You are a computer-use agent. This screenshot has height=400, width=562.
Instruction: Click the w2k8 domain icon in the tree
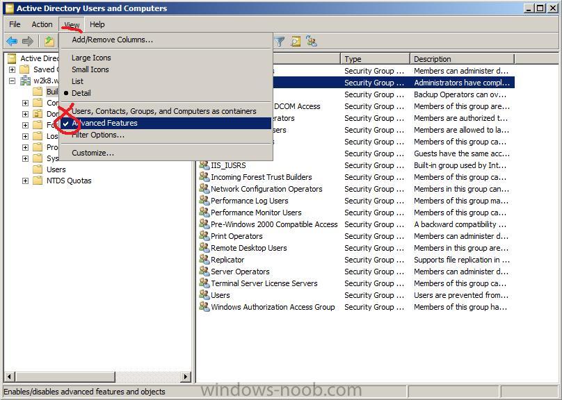point(25,81)
